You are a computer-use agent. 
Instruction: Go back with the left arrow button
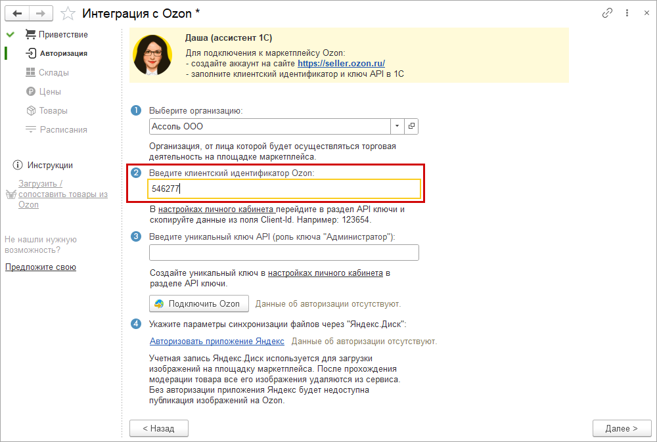click(x=17, y=13)
